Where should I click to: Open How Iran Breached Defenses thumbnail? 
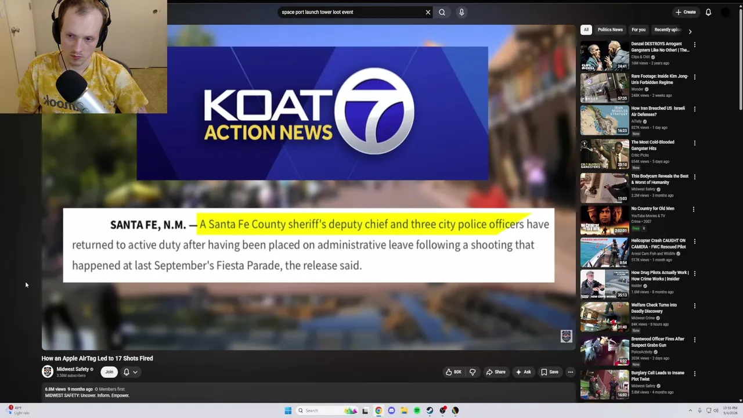604,120
